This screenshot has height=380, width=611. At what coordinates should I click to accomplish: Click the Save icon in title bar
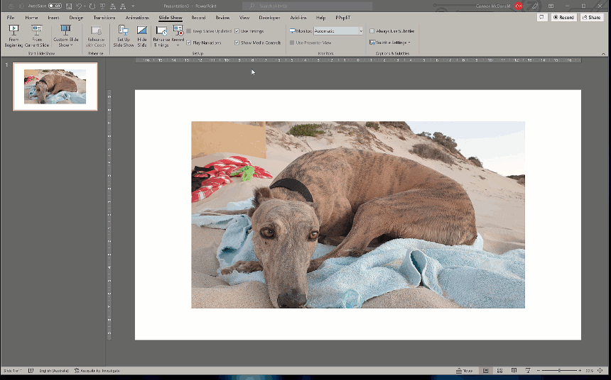click(68, 6)
